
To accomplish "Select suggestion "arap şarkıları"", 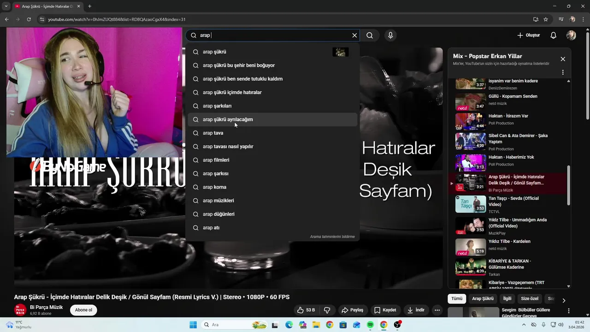I will pos(272,106).
